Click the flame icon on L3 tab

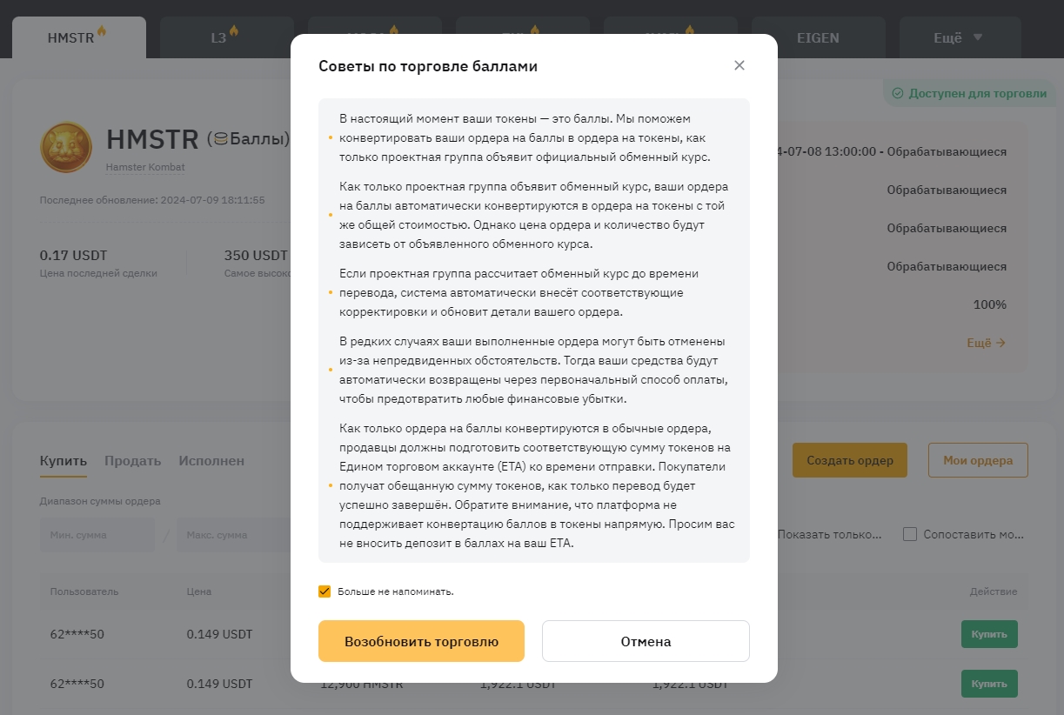tap(233, 31)
